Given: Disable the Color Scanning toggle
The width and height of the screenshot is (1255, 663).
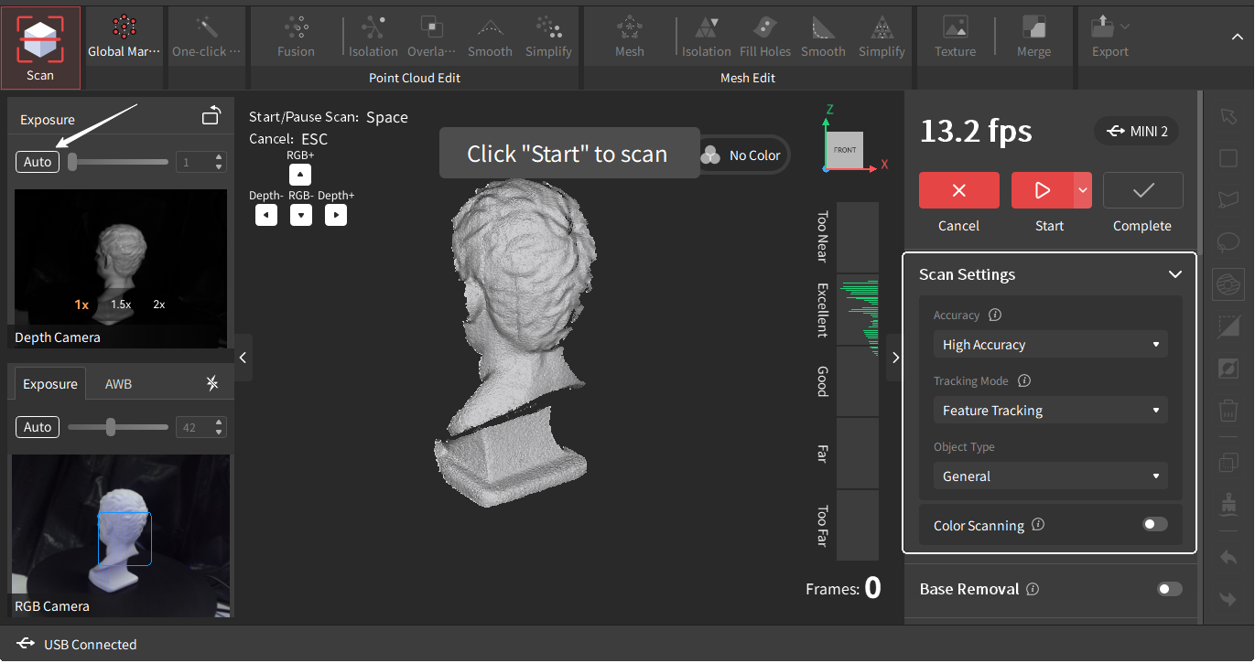Looking at the screenshot, I should click(x=1154, y=524).
